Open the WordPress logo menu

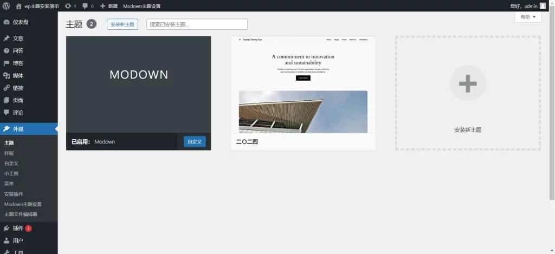coord(6,5)
